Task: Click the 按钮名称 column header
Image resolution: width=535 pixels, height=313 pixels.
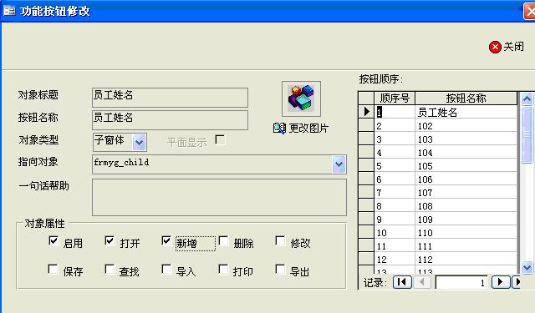Action: click(466, 98)
